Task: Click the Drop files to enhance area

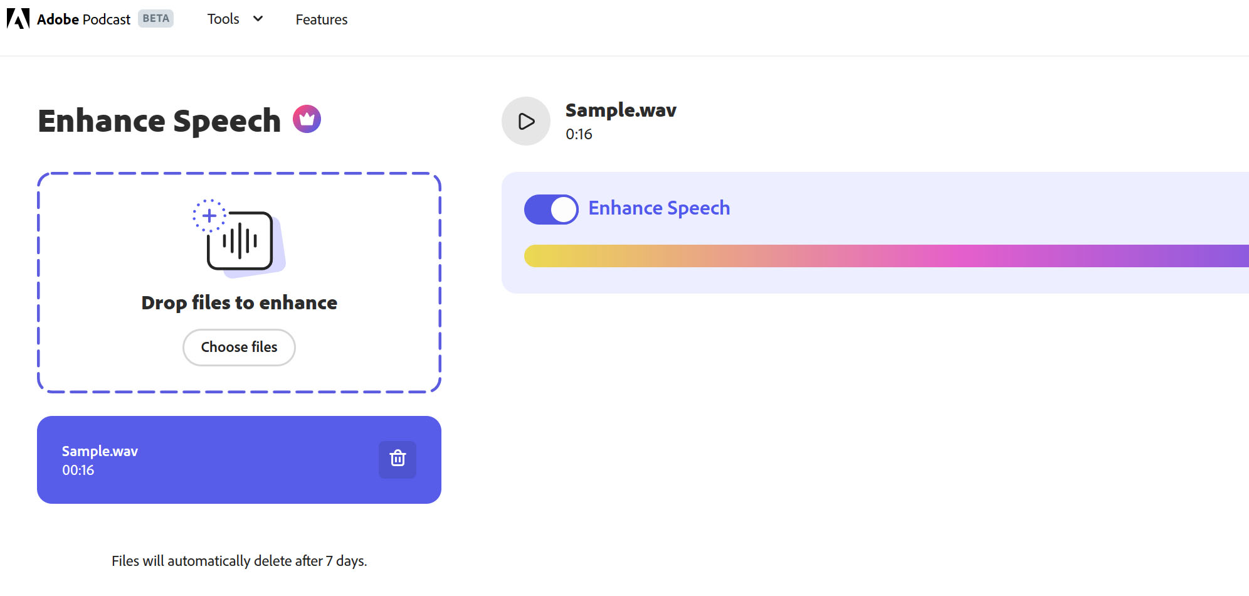Action: coord(239,302)
